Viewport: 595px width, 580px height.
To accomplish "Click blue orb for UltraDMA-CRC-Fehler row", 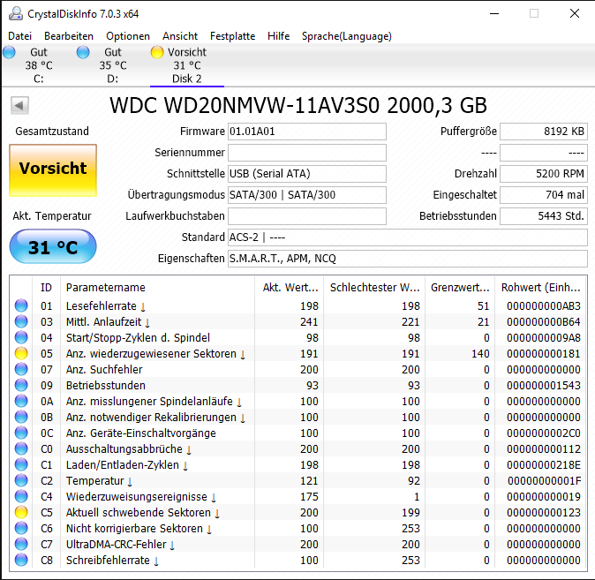I will (x=21, y=545).
